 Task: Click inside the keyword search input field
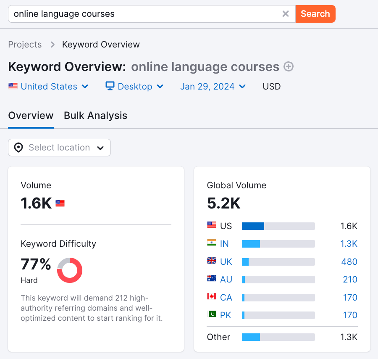(x=143, y=14)
